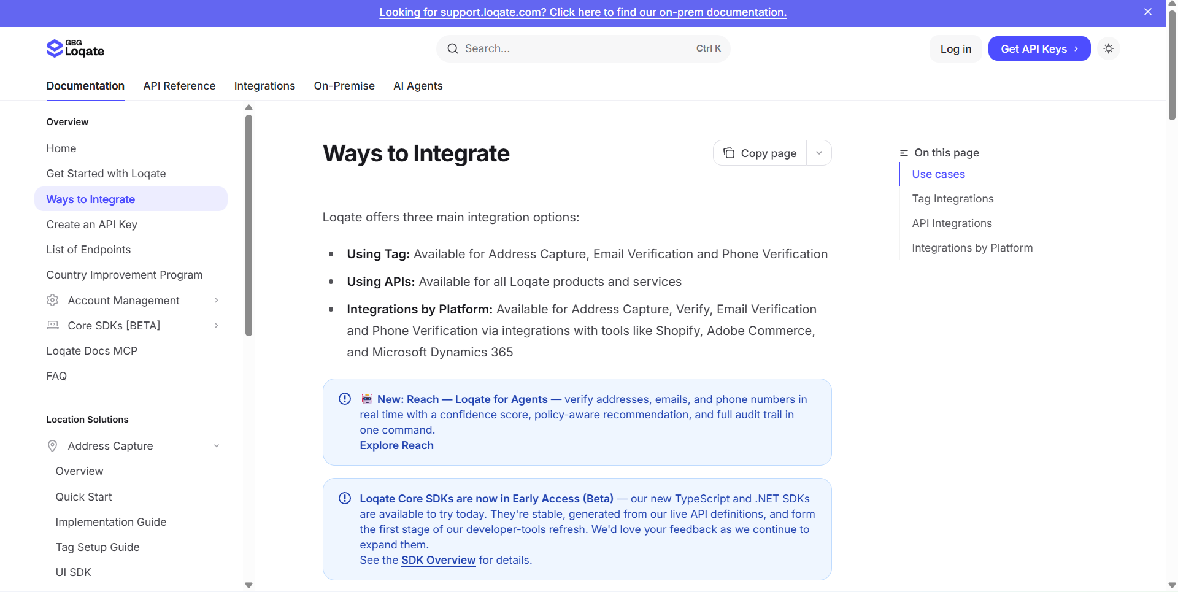Click the sidebar scrollbar thumb

[248, 225]
